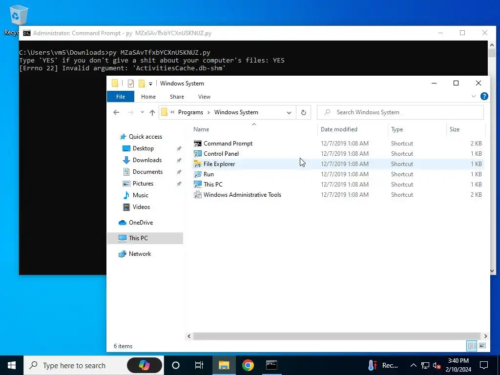This screenshot has height=375, width=500.
Task: Select Quick access in navigation pane
Action: tap(145, 137)
